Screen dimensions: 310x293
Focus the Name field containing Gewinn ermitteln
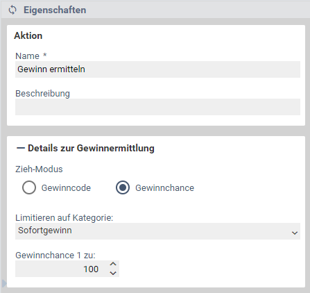157,69
